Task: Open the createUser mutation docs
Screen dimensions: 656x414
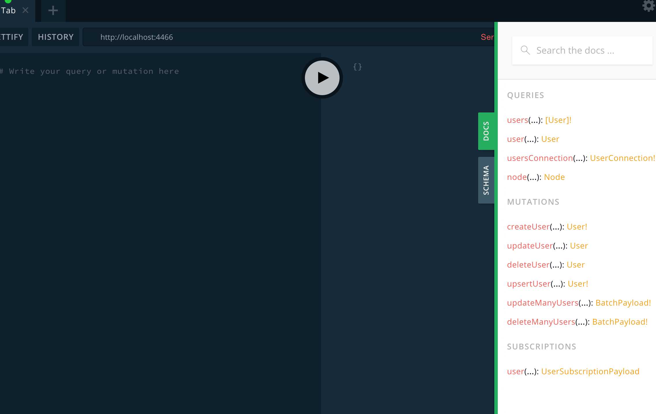Action: click(x=528, y=227)
